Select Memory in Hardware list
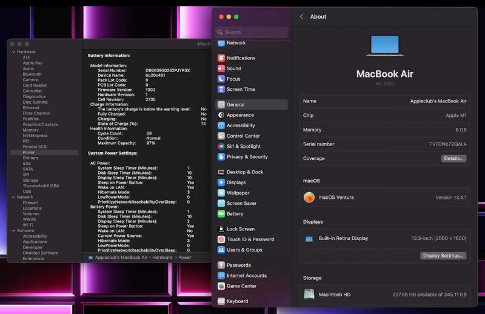Screen dimensions: 485x314 (30, 130)
